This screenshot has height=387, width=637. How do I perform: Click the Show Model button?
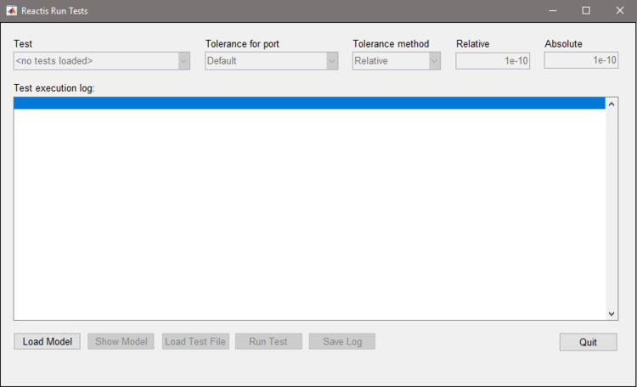[x=121, y=341]
